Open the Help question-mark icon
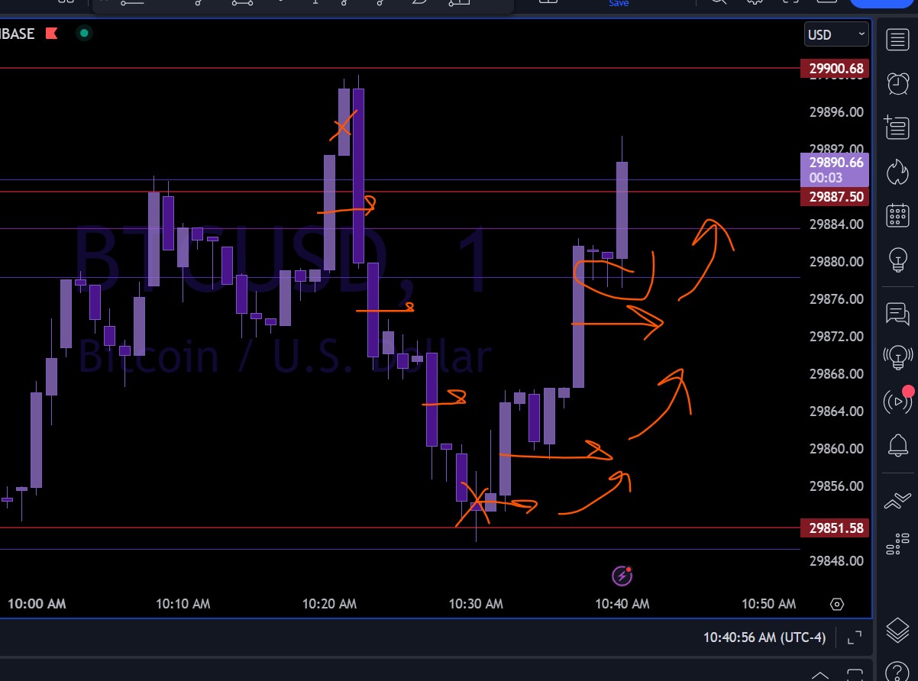 point(897,673)
